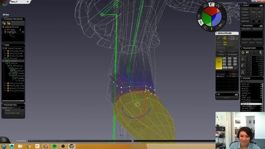The width and height of the screenshot is (265, 149).
Task: Click the Mirror Skin button in Skinning
Action: (x=258, y=29)
